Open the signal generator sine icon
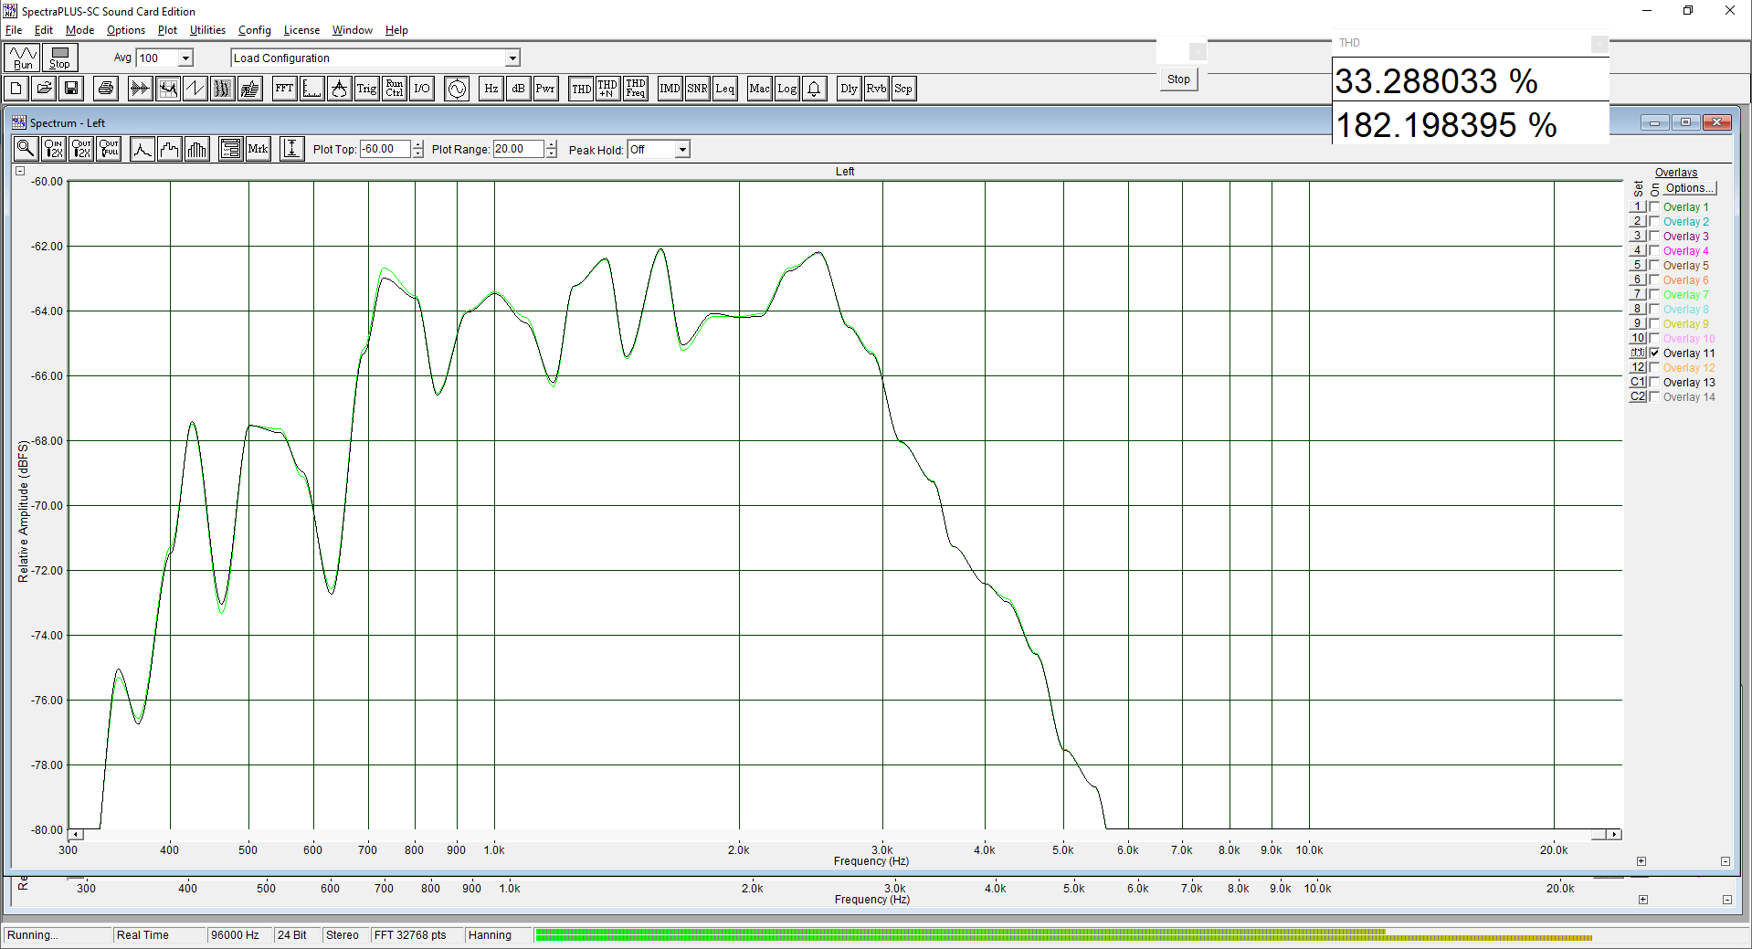The height and width of the screenshot is (949, 1752). (457, 89)
